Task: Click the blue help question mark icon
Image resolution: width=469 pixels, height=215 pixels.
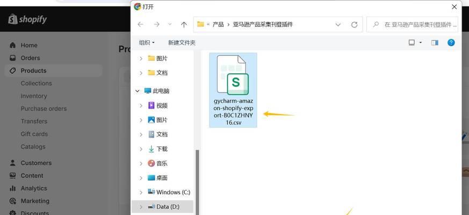Action: pyautogui.click(x=451, y=42)
